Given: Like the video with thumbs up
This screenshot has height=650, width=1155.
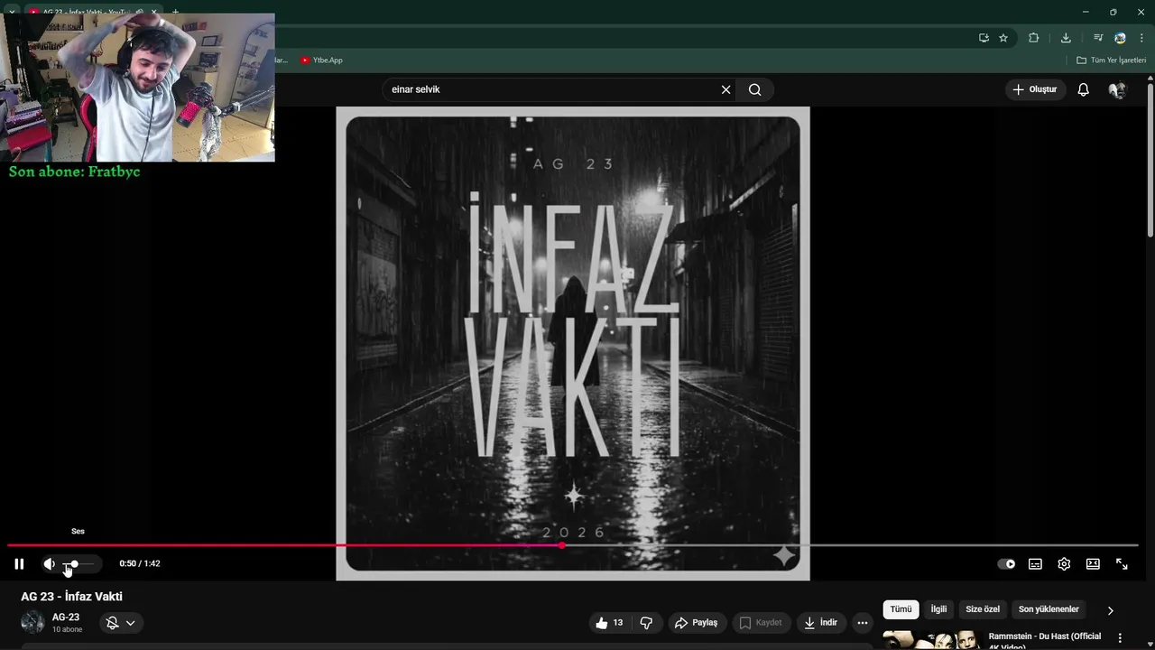Looking at the screenshot, I should click(609, 623).
